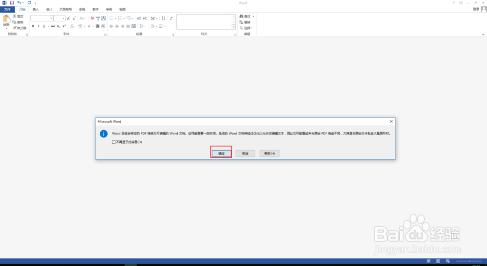Image resolution: width=487 pixels, height=266 pixels.
Task: Click the 替换 replace button
Action: (245, 22)
